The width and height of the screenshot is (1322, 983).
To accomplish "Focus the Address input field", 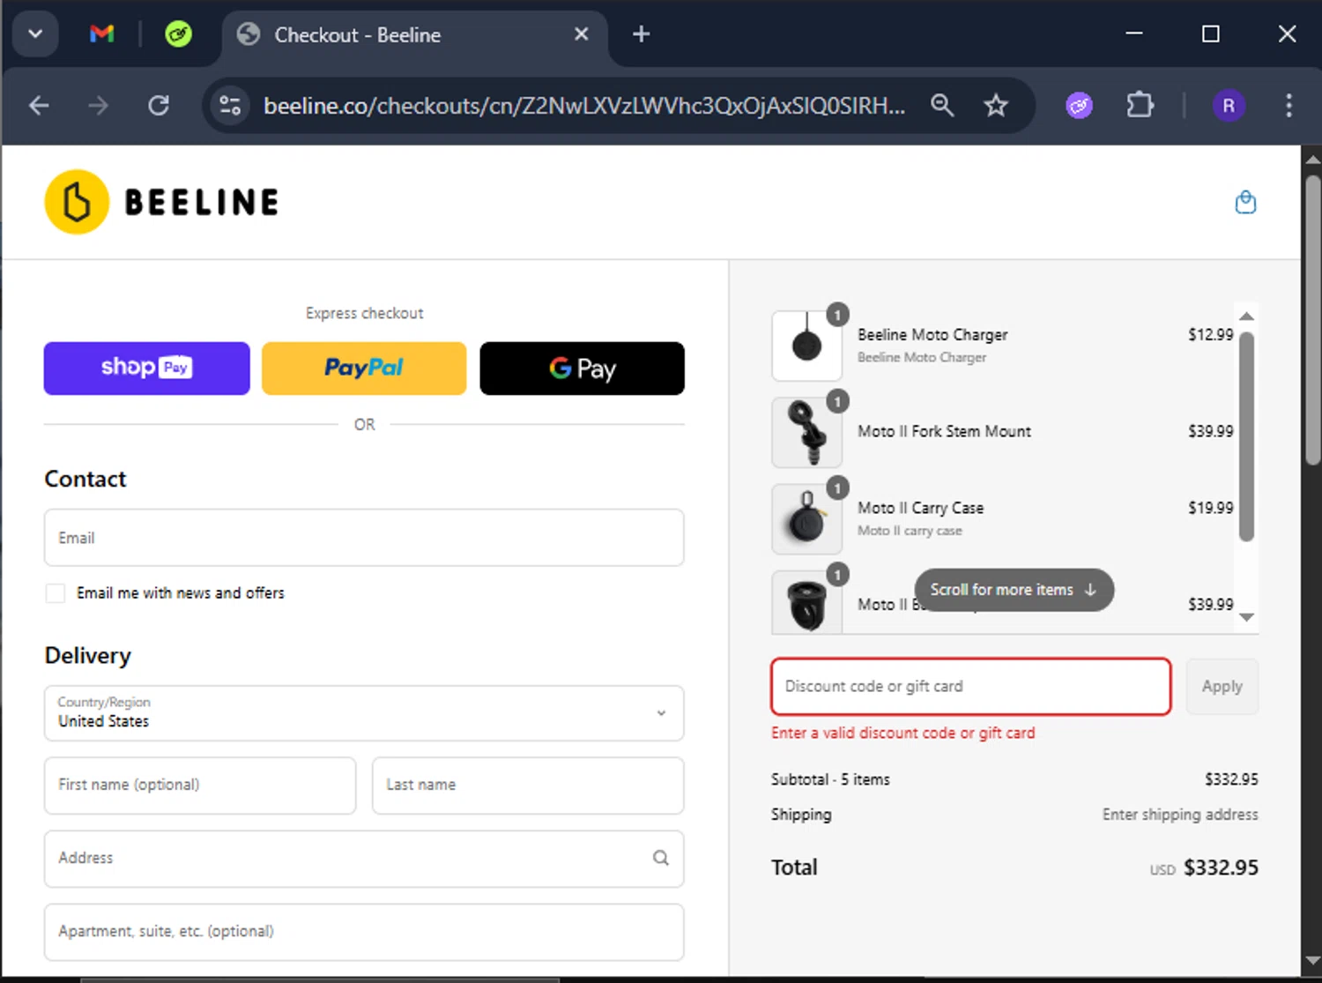I will coord(364,859).
